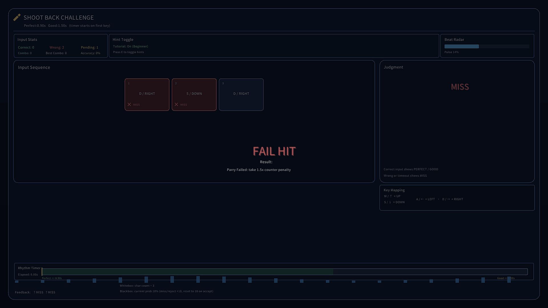Click the 'Feedback:' label at the bottom
Screen dimensions: 548x308
click(23, 292)
